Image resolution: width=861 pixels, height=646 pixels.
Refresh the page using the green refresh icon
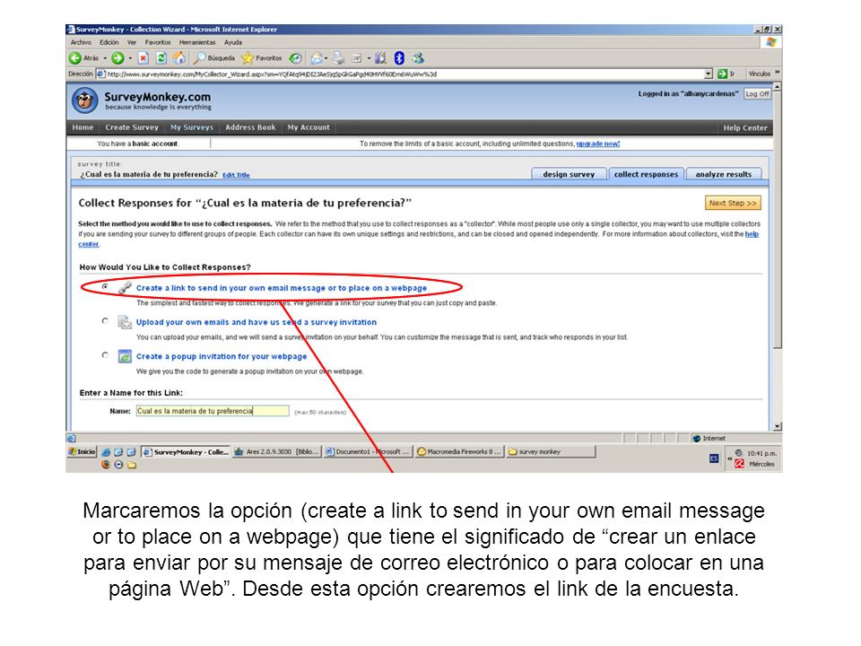pyautogui.click(x=161, y=57)
